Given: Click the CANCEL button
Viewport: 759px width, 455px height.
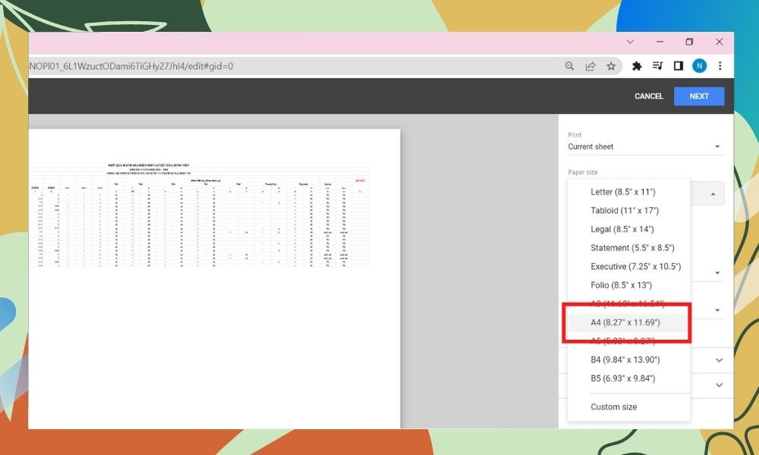Looking at the screenshot, I should [649, 96].
